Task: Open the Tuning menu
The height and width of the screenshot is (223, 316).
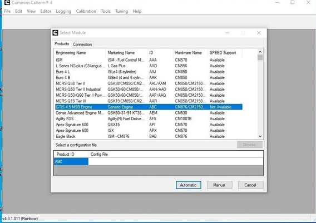Action: tap(121, 11)
